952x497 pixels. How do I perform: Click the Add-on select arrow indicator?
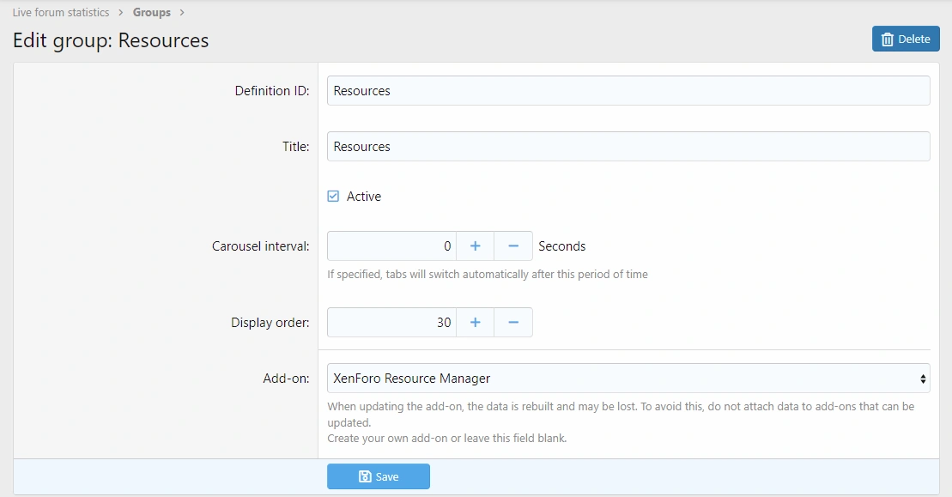(923, 379)
